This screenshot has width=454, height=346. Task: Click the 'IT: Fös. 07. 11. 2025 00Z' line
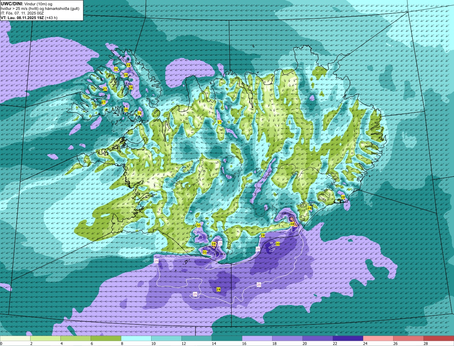pyautogui.click(x=22, y=13)
